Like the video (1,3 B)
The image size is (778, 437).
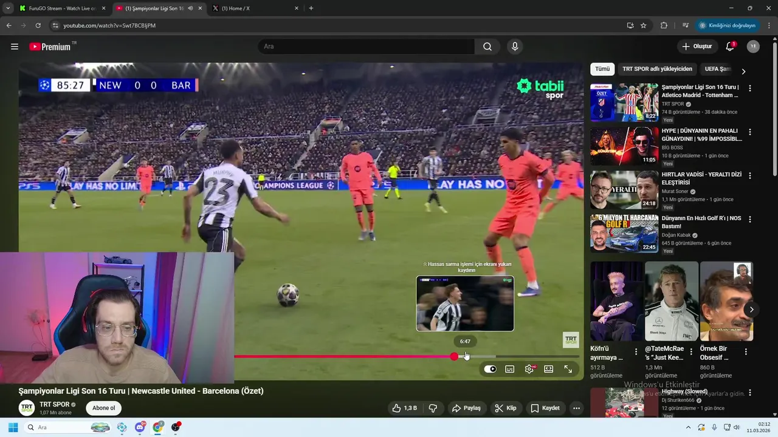(x=404, y=408)
